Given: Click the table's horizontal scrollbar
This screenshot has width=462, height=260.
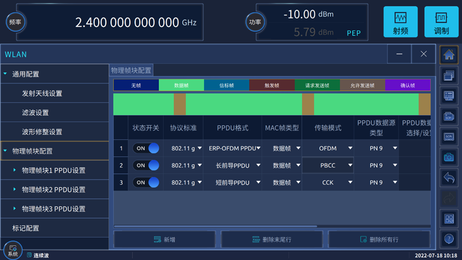Looking at the screenshot, I should click(215, 226).
